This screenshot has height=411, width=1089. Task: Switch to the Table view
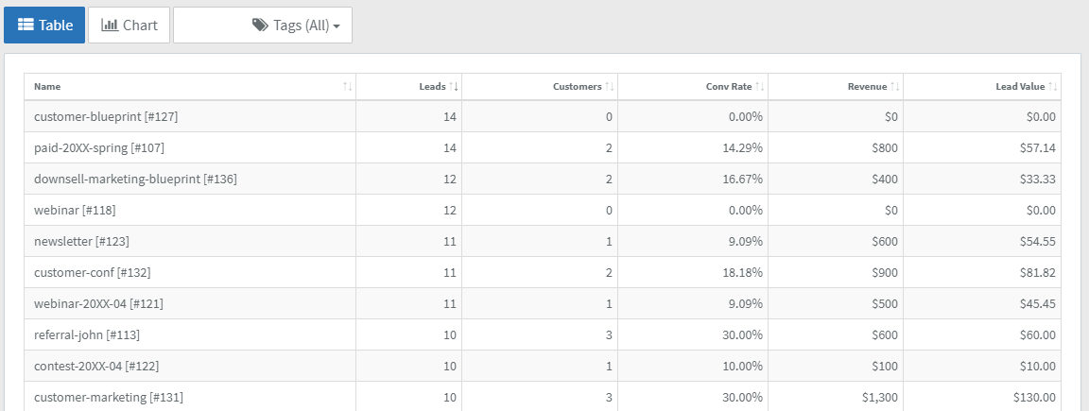[x=44, y=25]
